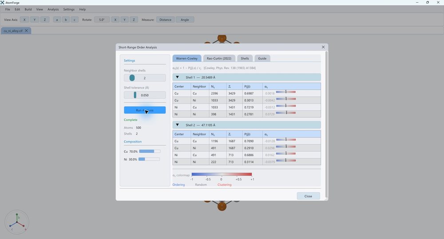Click the axis orientation gizmo
Screen dimensions: 444x239
(x=17, y=222)
